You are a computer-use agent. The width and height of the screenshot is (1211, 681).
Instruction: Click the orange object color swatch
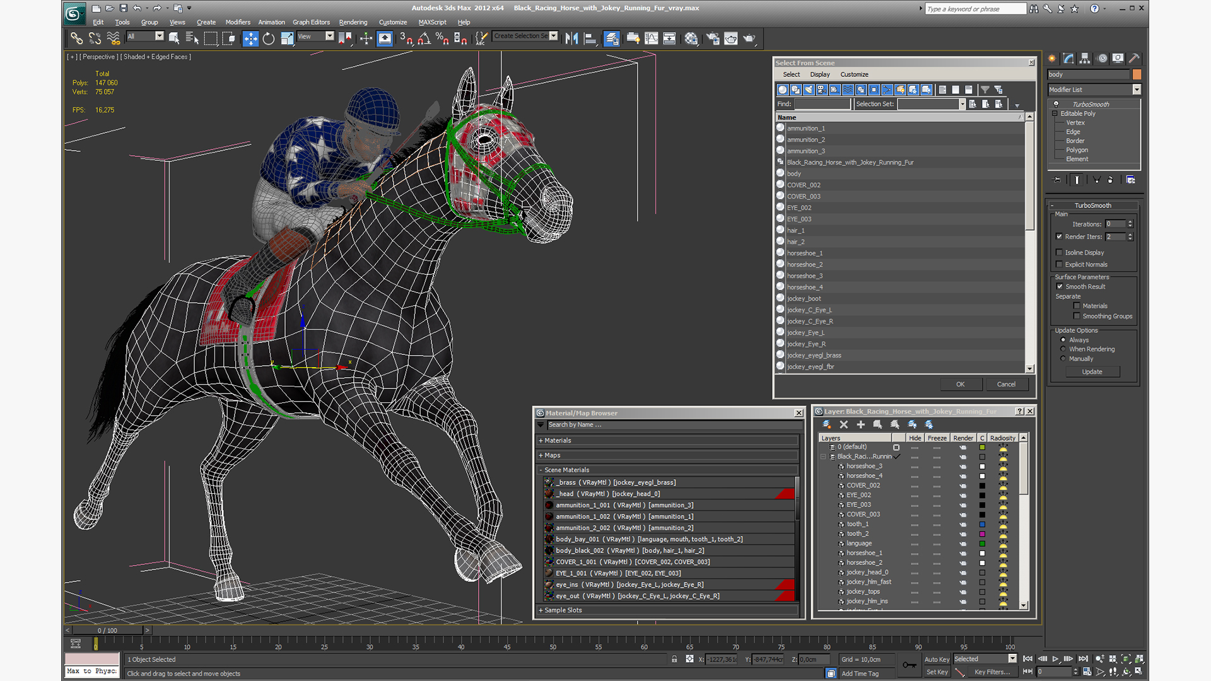click(x=1137, y=74)
